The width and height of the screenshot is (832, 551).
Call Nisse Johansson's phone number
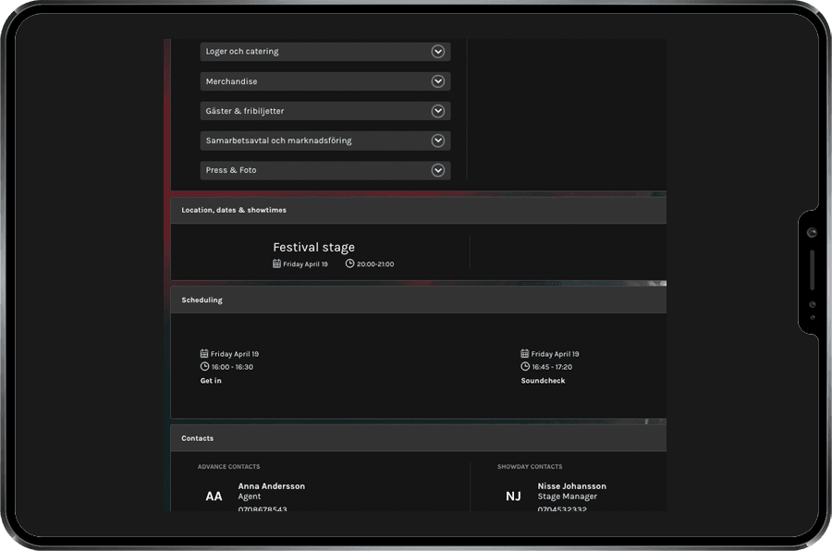[x=561, y=508]
